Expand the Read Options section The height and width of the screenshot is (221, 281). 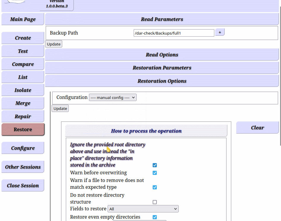pos(162,55)
